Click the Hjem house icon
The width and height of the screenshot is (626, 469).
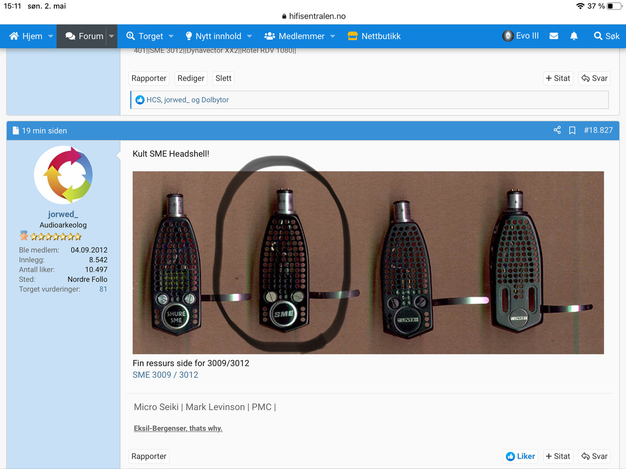(14, 36)
